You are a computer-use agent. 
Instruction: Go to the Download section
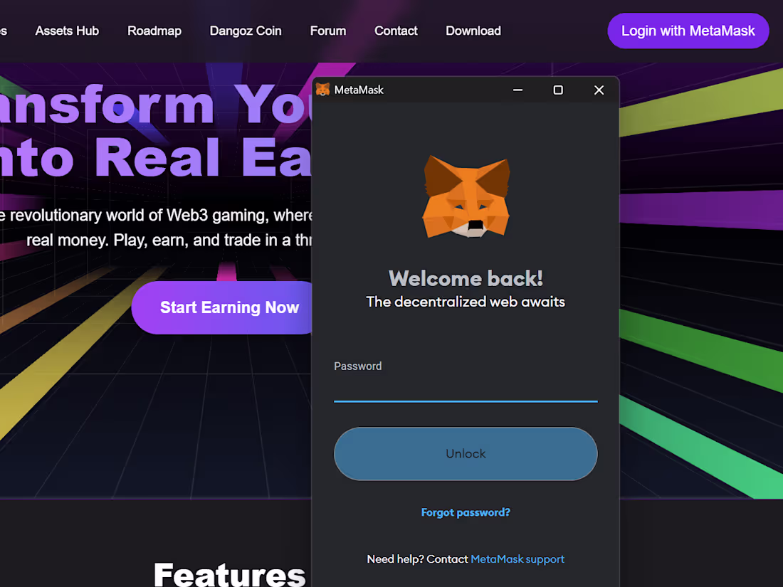473,31
